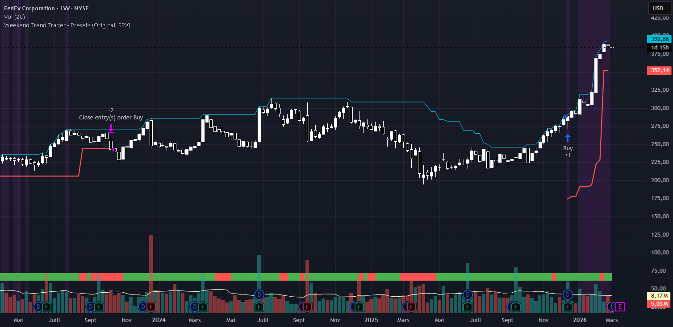Click the 150,00 price axis label
This screenshot has width=673, height=327.
pyautogui.click(x=660, y=216)
